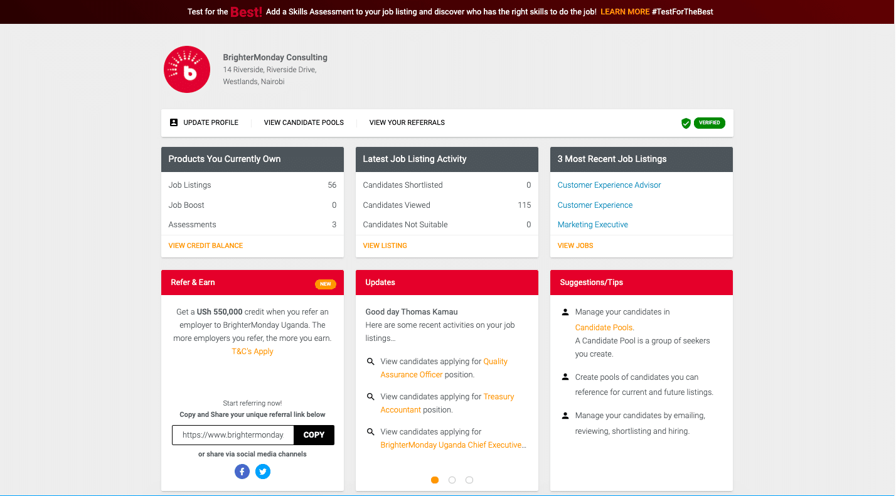Click the BrighterMonday Consulting company name
The width and height of the screenshot is (896, 496).
(x=275, y=58)
